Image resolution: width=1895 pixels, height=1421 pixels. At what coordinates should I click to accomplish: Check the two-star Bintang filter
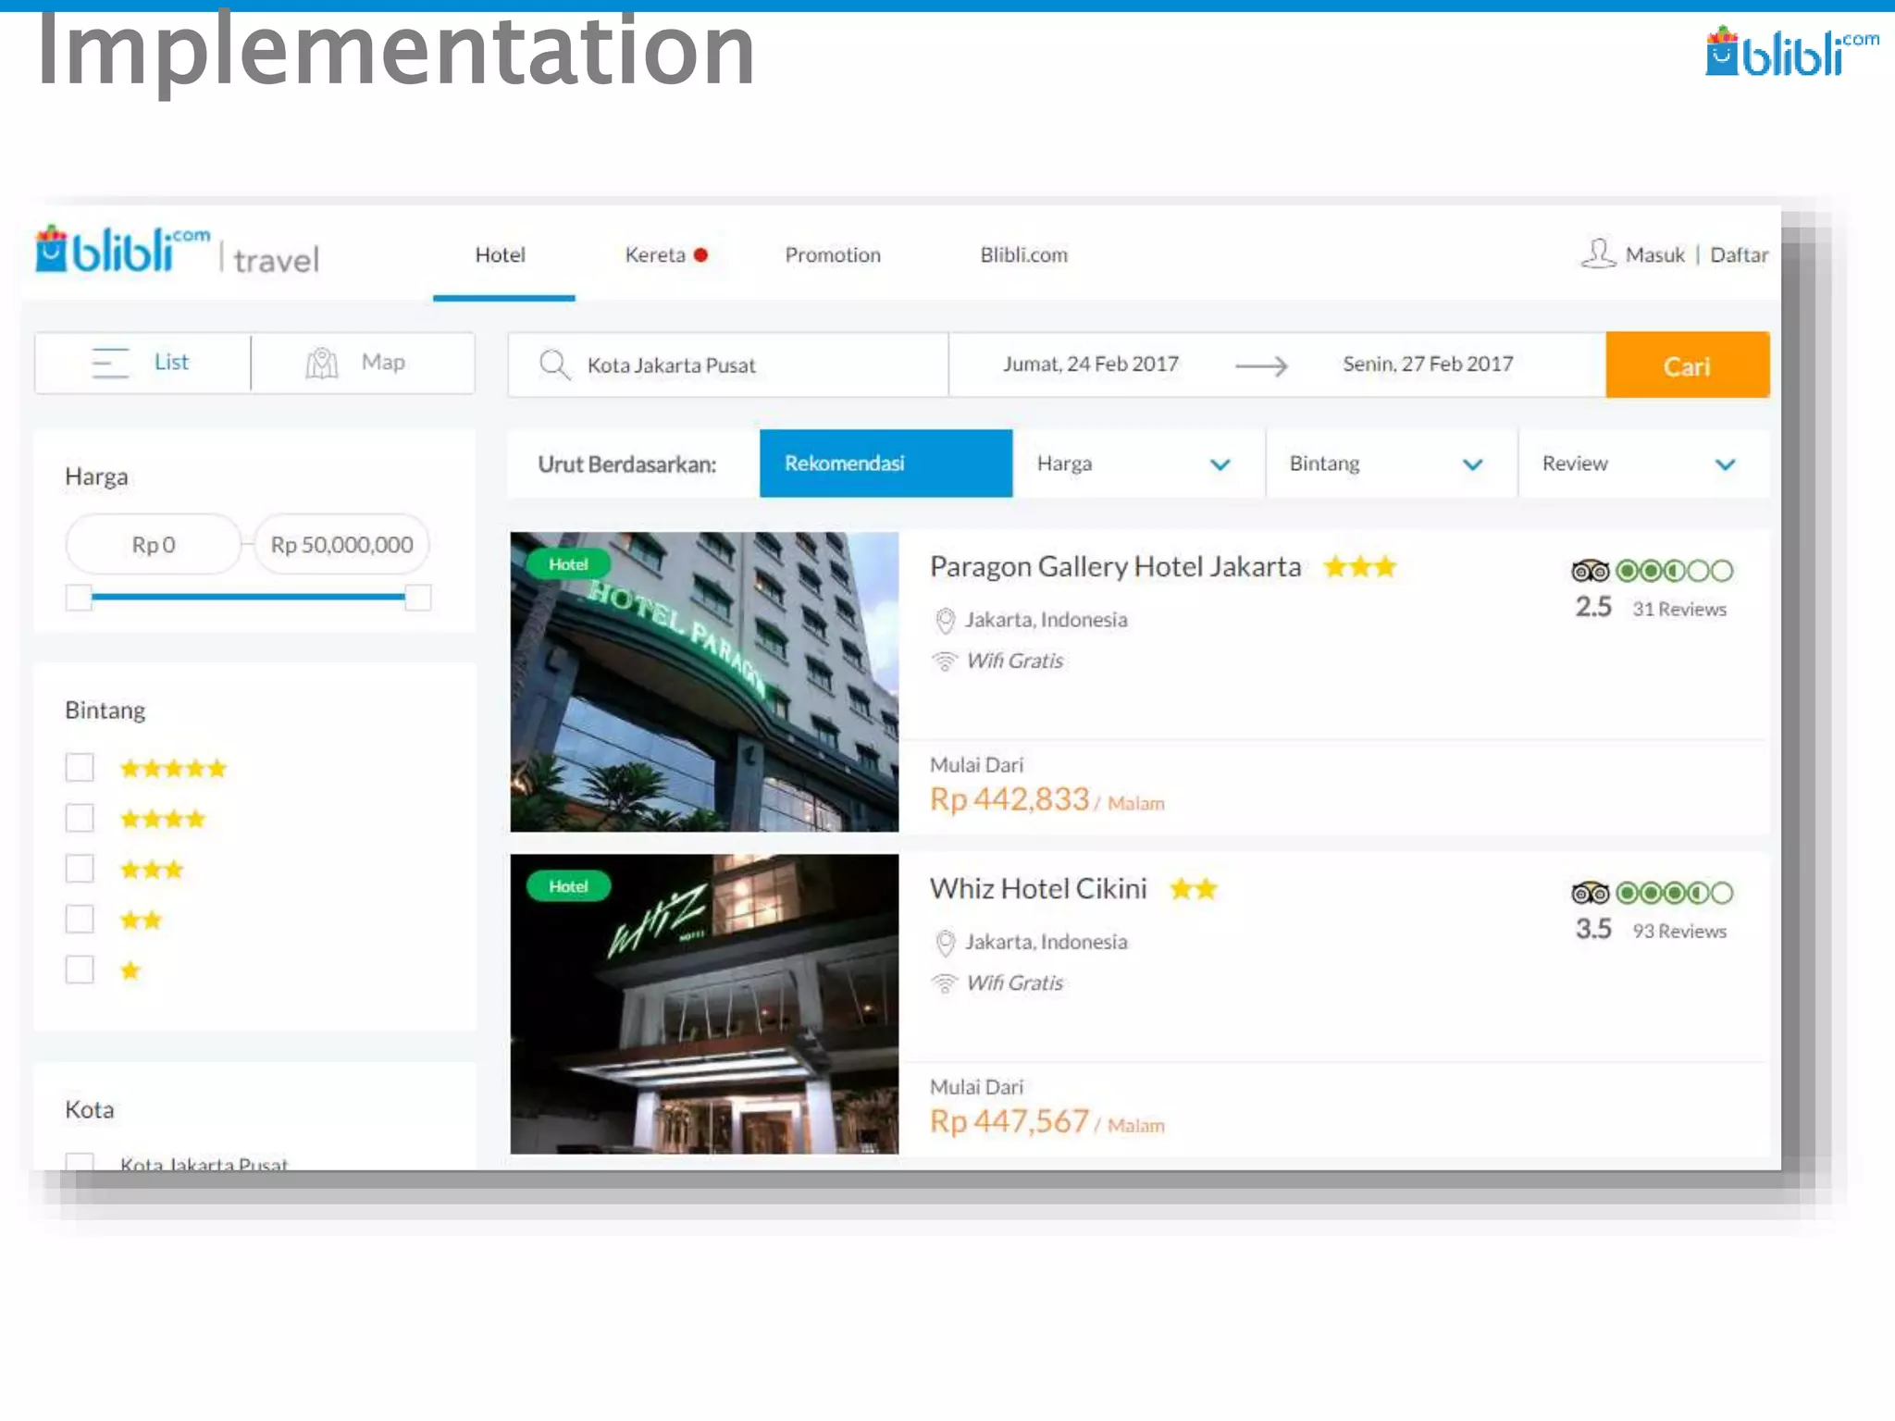(80, 920)
